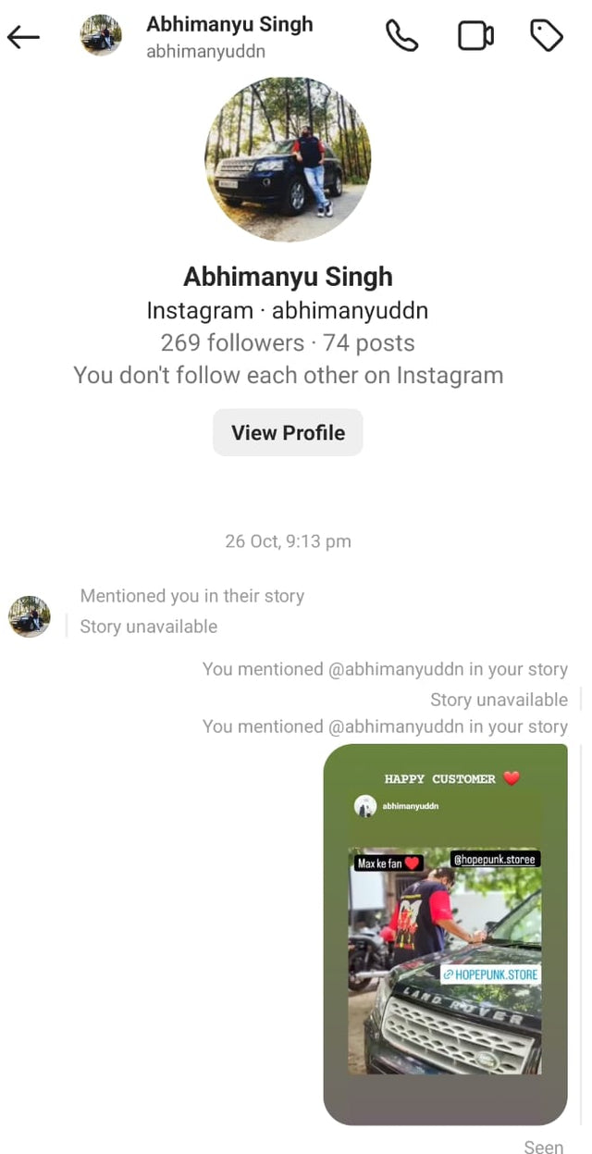Viewport: 592px width, 1154px height.
Task: Tap the right-aligned 'Story unavailable' text
Action: pyautogui.click(x=499, y=700)
